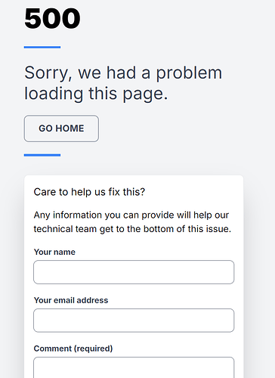Image resolution: width=275 pixels, height=378 pixels.
Task: Click the word "Sorry," in the heading
Action: point(48,73)
